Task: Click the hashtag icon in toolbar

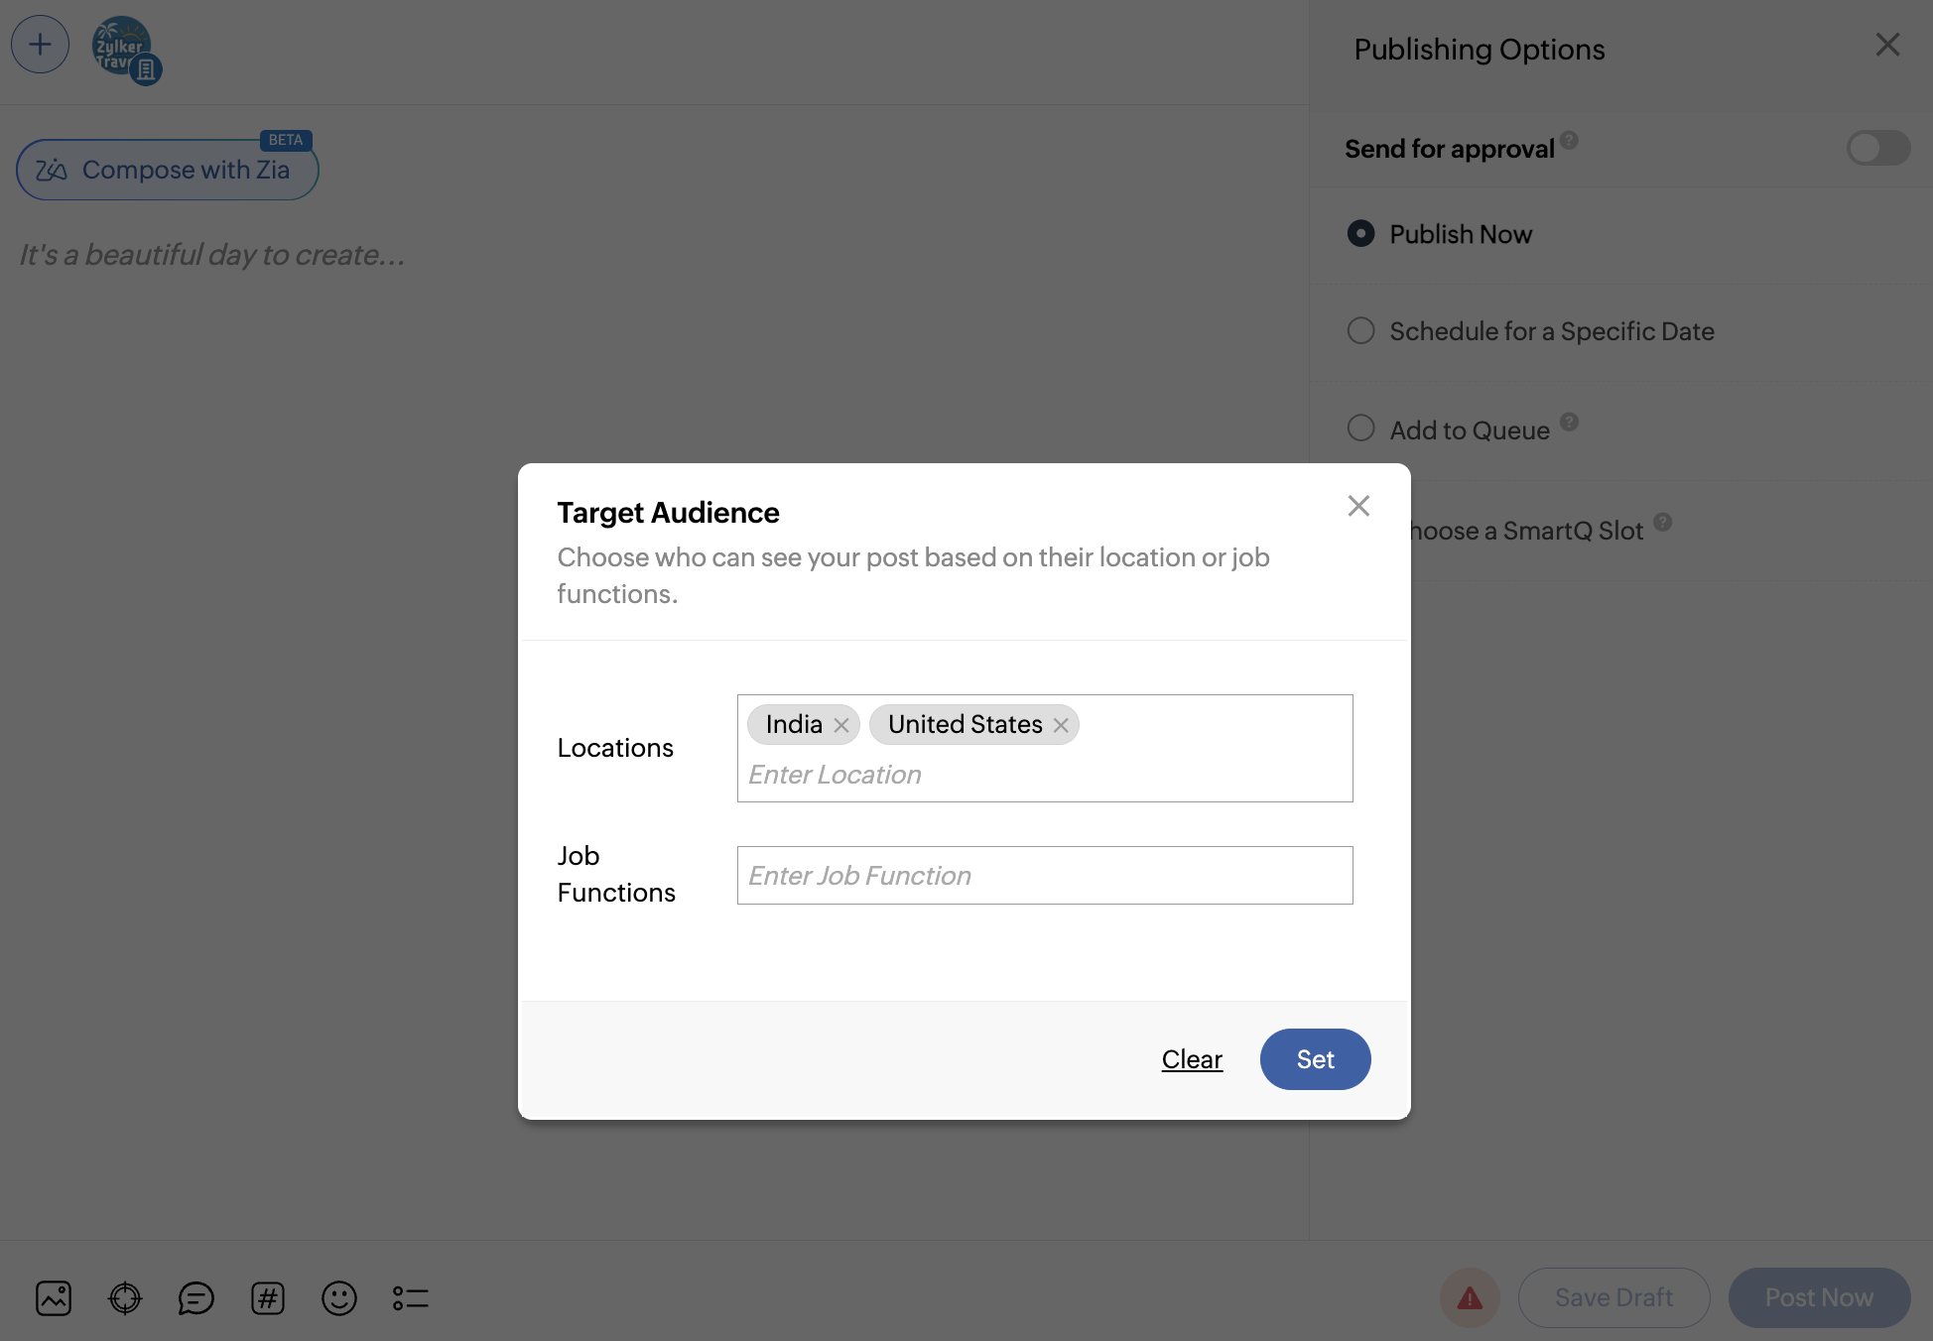Action: click(x=268, y=1298)
